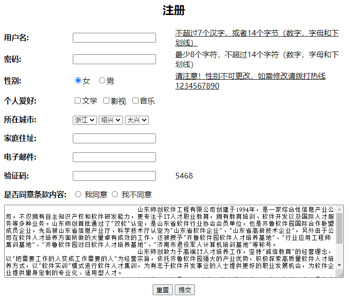Image resolution: width=349 pixels, height=297 pixels.
Task: Click the password hint text 最少8个字符
Action: [x=257, y=59]
